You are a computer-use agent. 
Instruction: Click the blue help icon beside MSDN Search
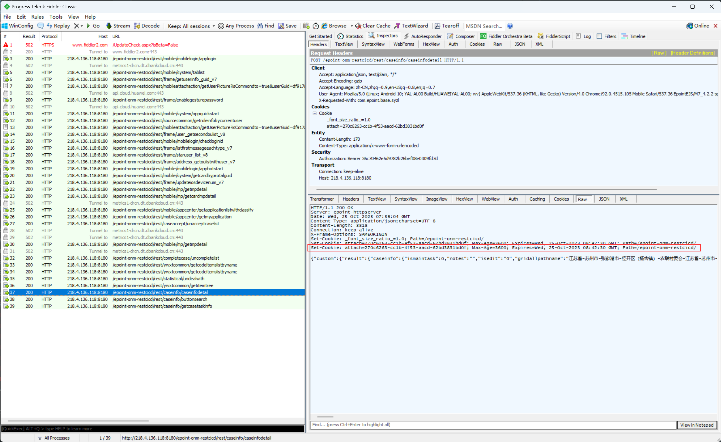[510, 26]
